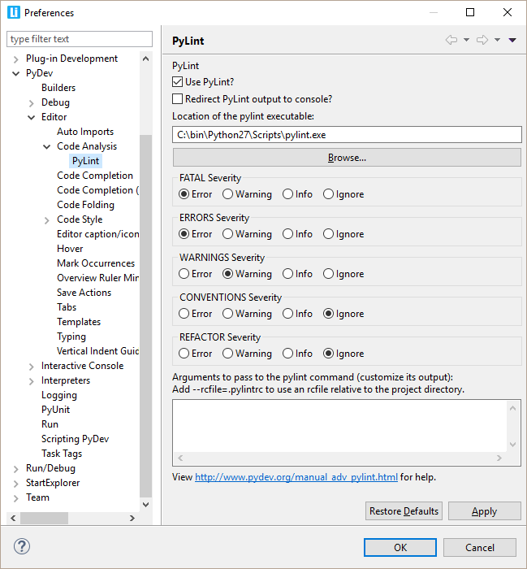
Task: Click the type filter text field
Action: point(80,39)
